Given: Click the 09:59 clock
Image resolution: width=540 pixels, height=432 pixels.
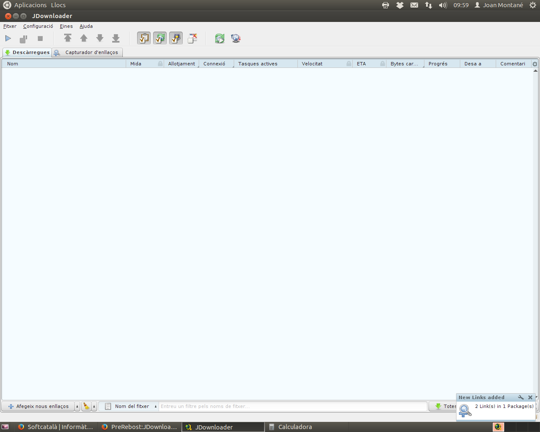Looking at the screenshot, I should coord(461,5).
